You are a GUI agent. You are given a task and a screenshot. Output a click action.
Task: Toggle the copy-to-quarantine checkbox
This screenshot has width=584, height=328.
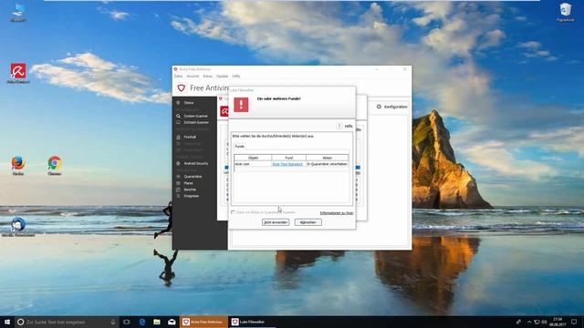coord(233,212)
